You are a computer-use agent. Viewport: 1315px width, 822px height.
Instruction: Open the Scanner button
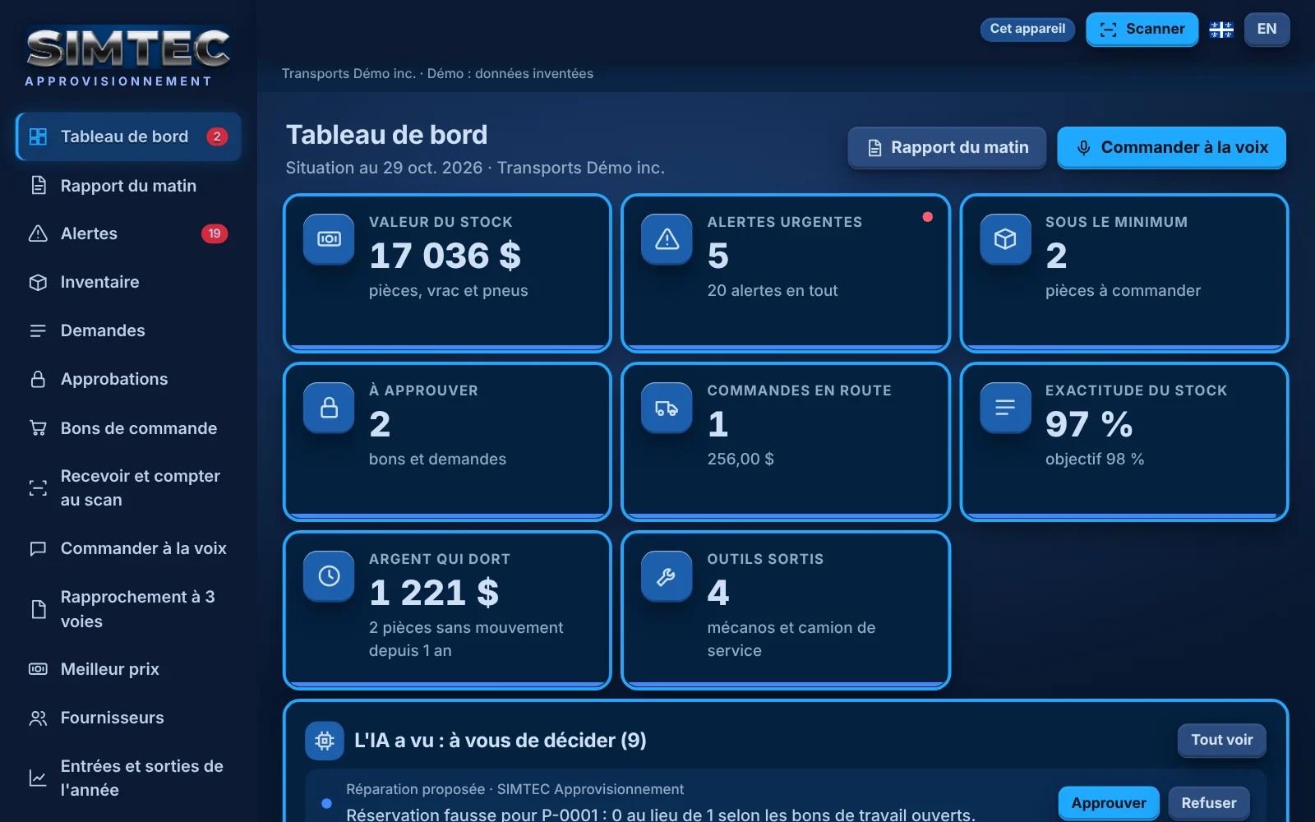pyautogui.click(x=1142, y=29)
